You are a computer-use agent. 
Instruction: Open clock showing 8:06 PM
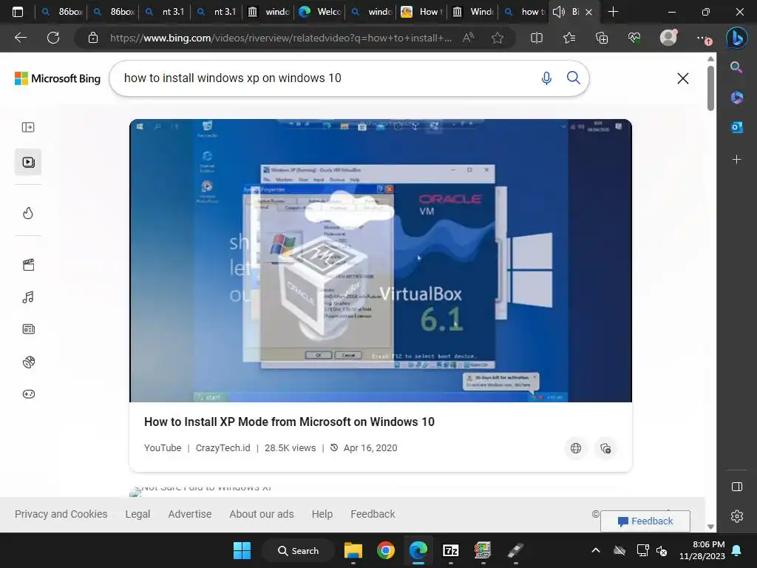tap(702, 550)
